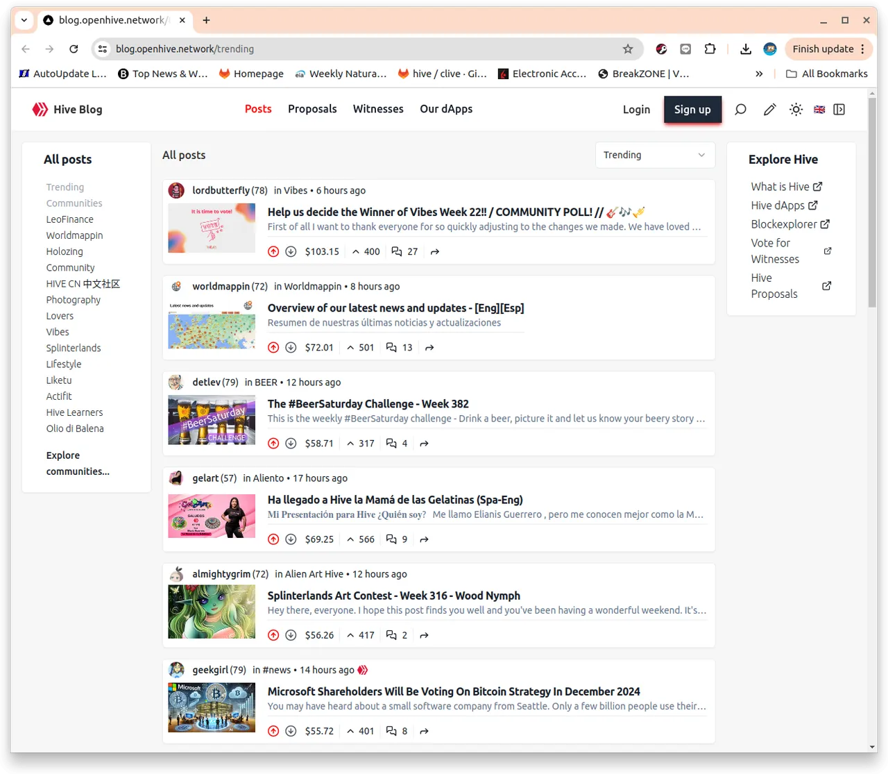
Task: Open the Homepage bookmark
Action: click(x=251, y=74)
